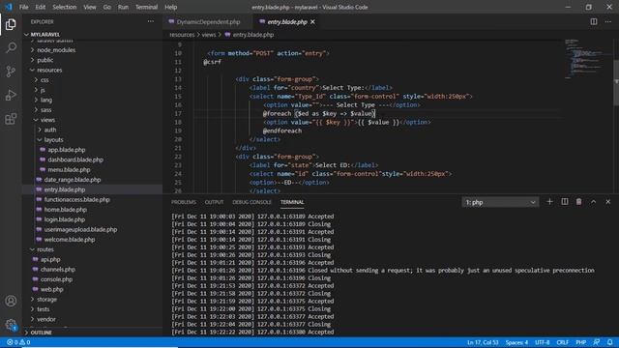619x348 pixels.
Task: Open the Accounts menu icon
Action: click(11, 301)
